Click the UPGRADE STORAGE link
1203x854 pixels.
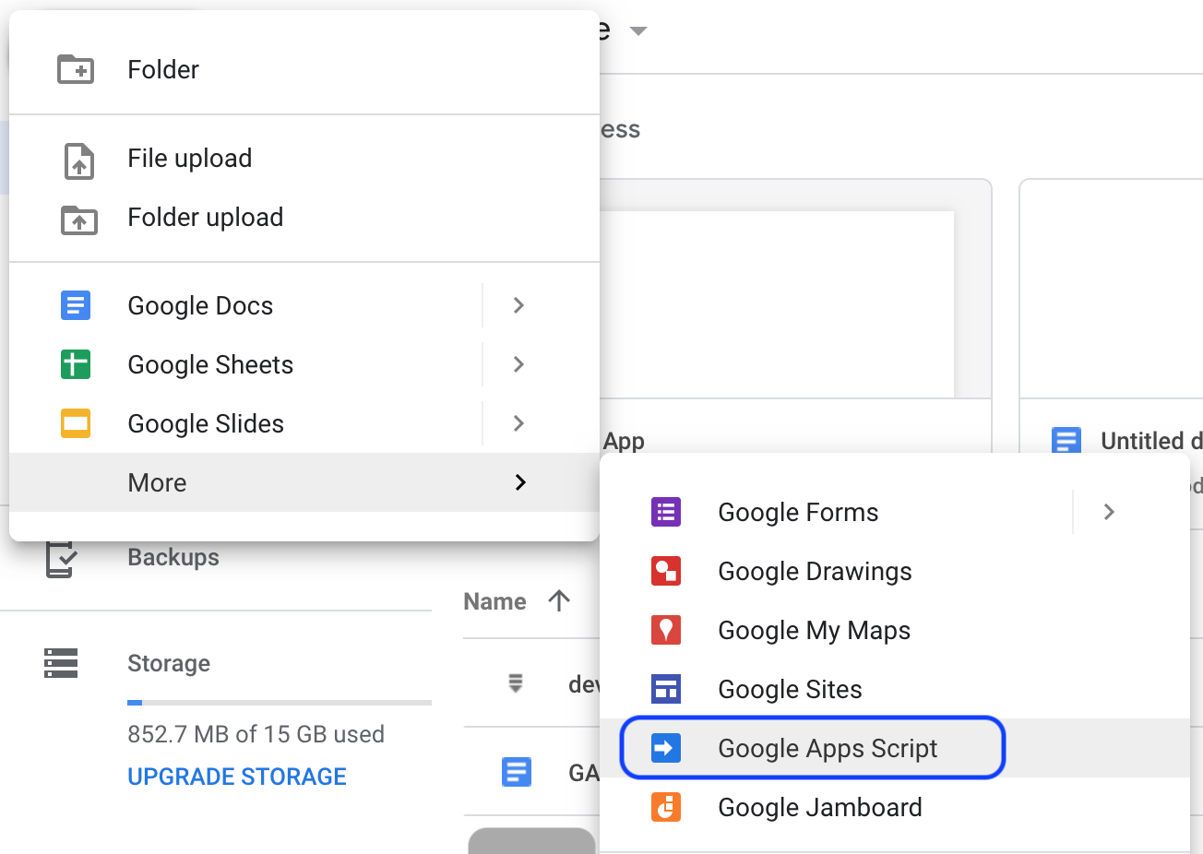click(237, 777)
